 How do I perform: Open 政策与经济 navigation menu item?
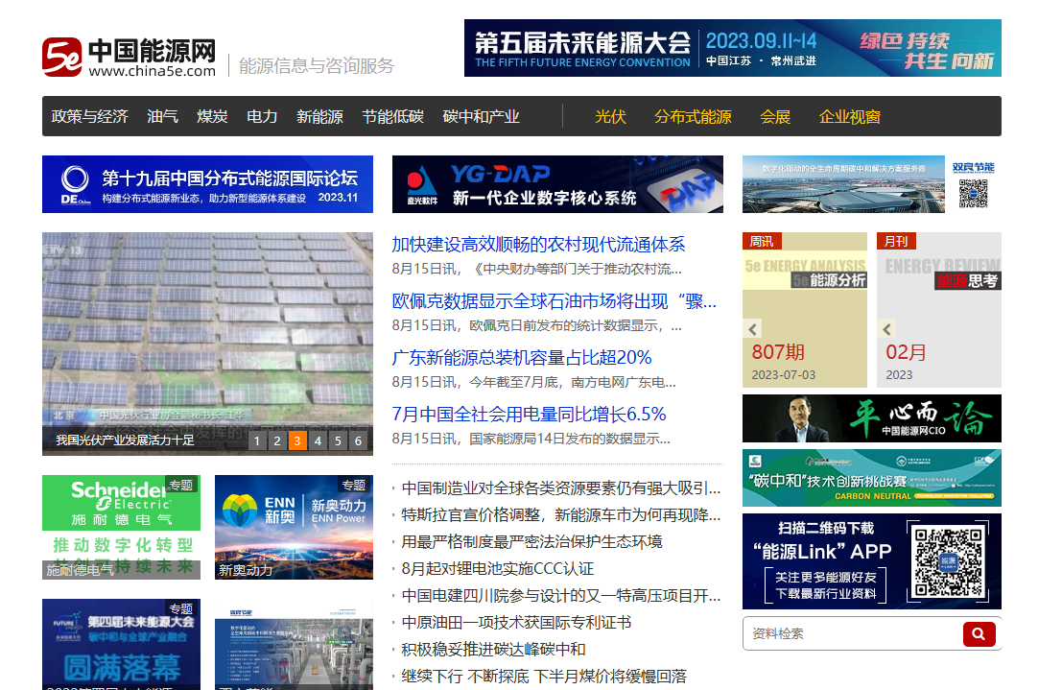click(89, 116)
